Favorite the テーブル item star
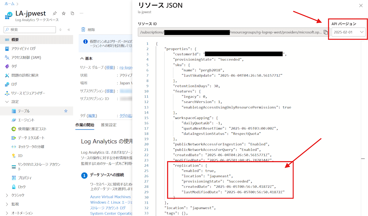368x216 pixels. coord(66,111)
